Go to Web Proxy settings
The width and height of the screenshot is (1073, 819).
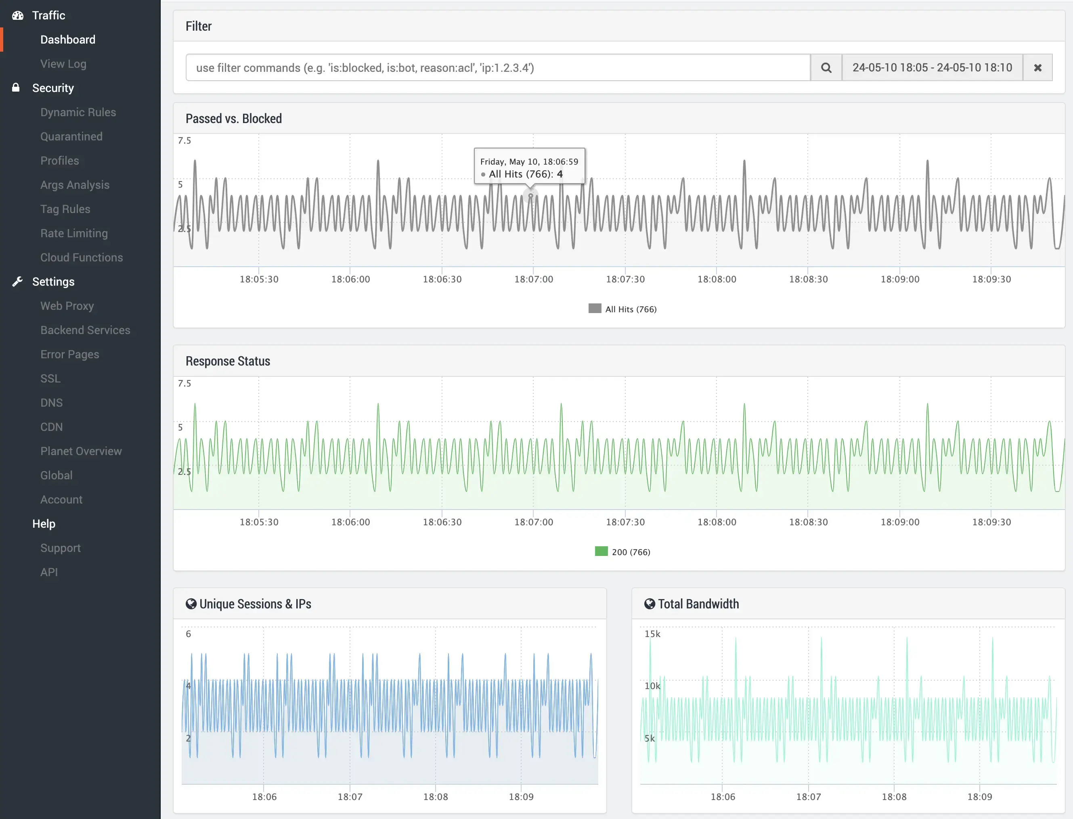click(x=67, y=306)
